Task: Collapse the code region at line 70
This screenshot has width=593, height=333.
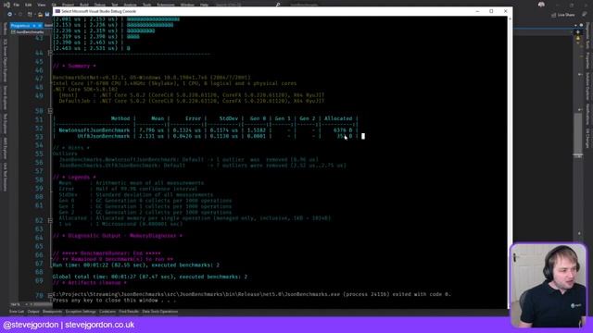Action: tap(50, 296)
